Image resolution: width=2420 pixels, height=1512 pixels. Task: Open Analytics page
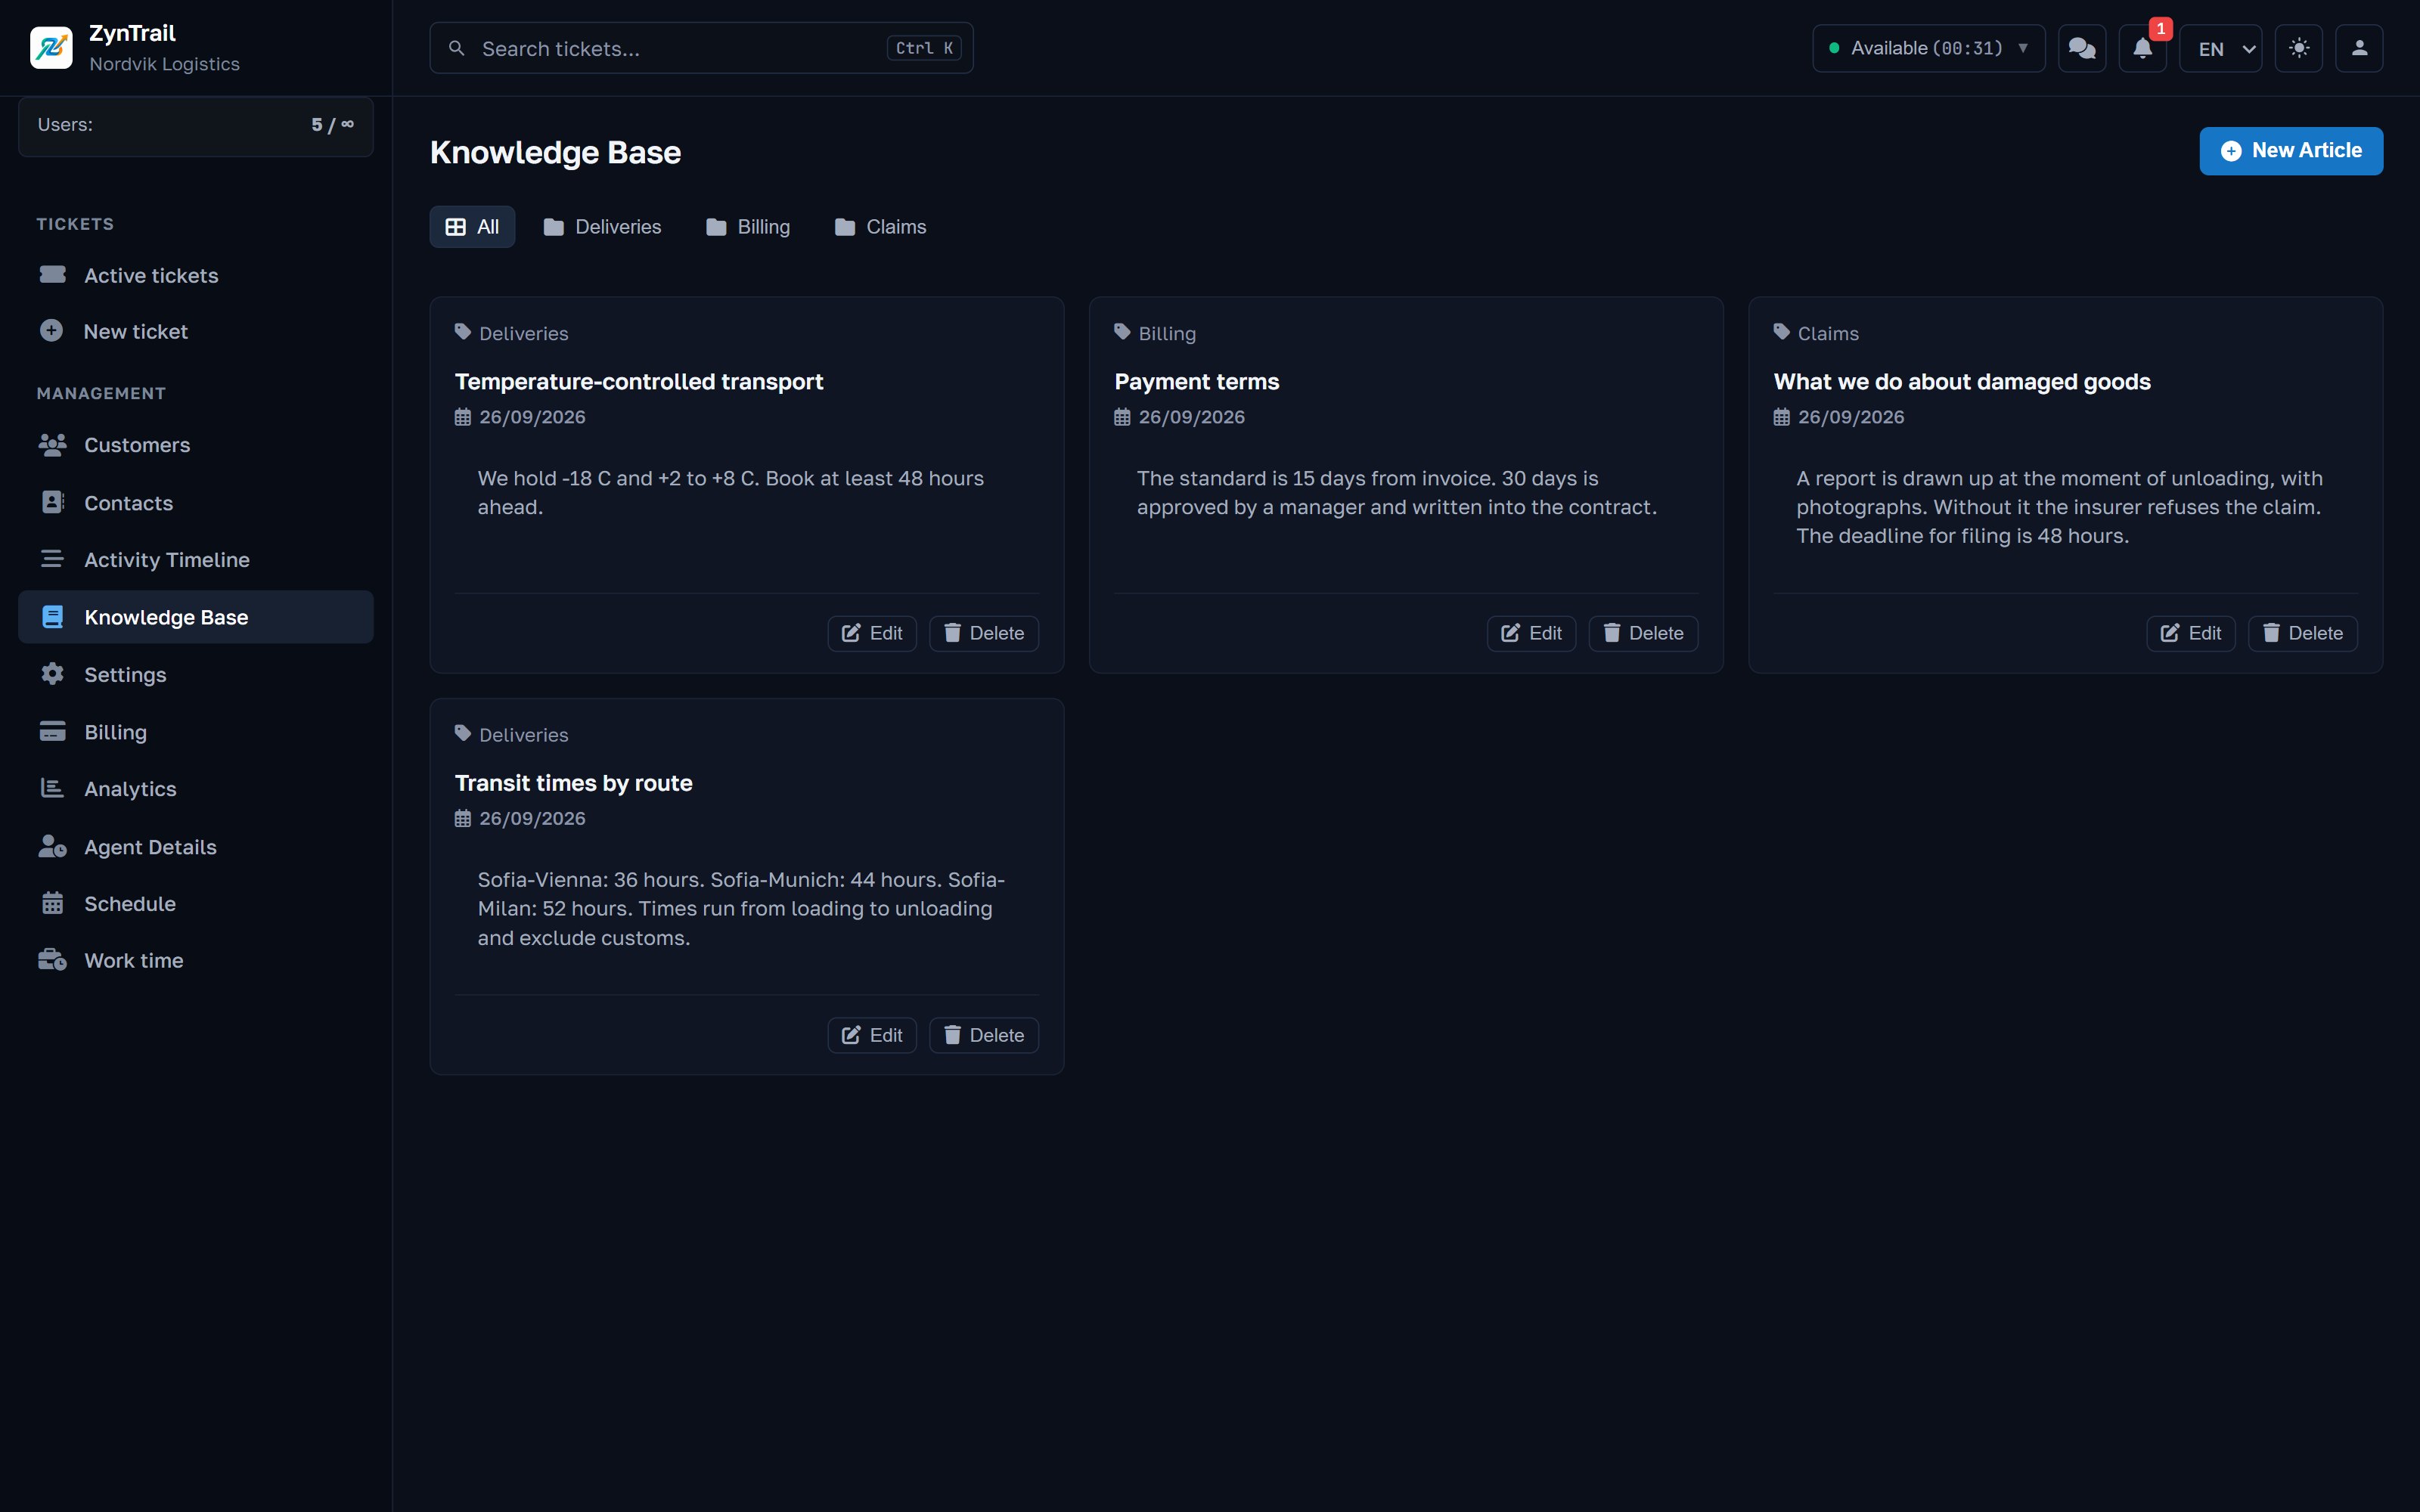point(196,789)
